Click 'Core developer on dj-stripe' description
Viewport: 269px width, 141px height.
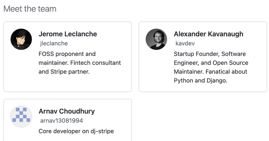point(76,131)
